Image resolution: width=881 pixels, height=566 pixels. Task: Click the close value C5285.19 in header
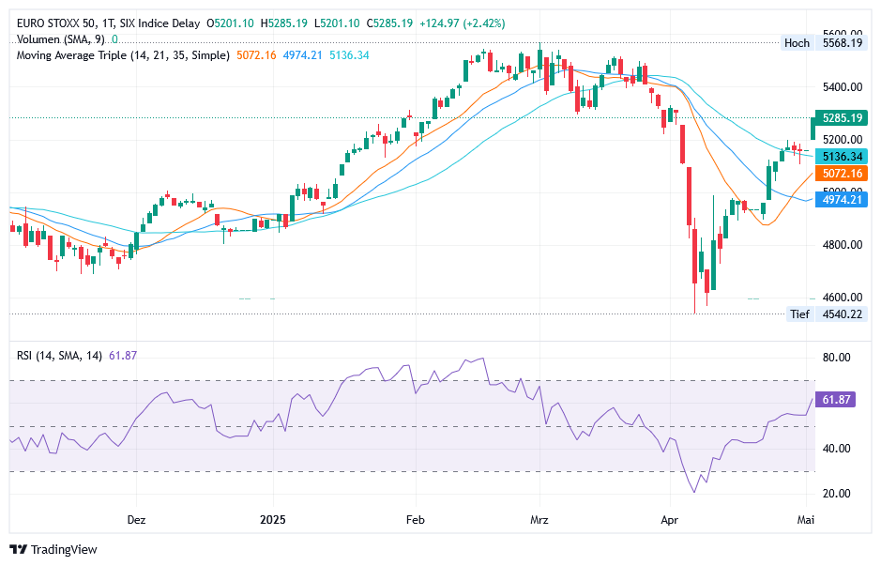(389, 23)
